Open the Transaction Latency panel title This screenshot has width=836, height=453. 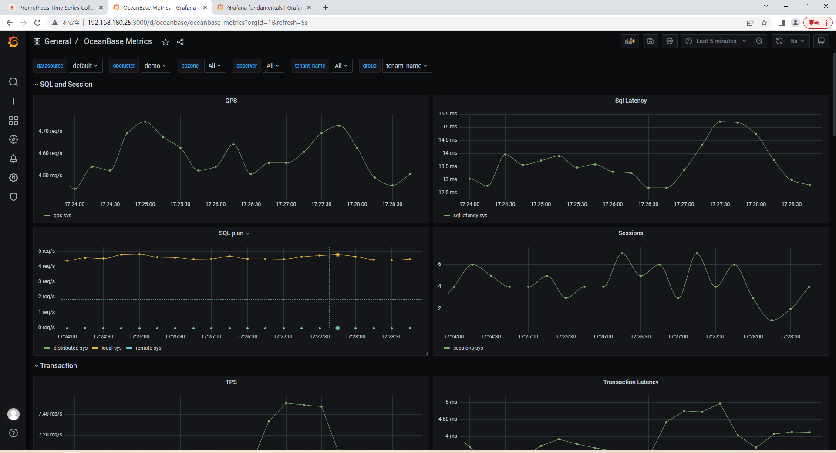630,382
